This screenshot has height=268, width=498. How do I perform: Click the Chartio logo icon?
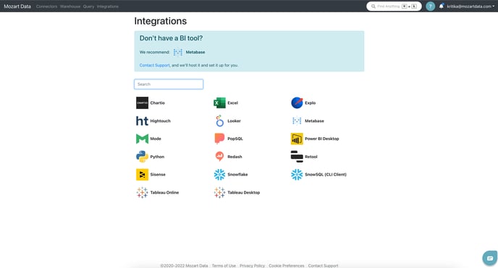coord(142,103)
